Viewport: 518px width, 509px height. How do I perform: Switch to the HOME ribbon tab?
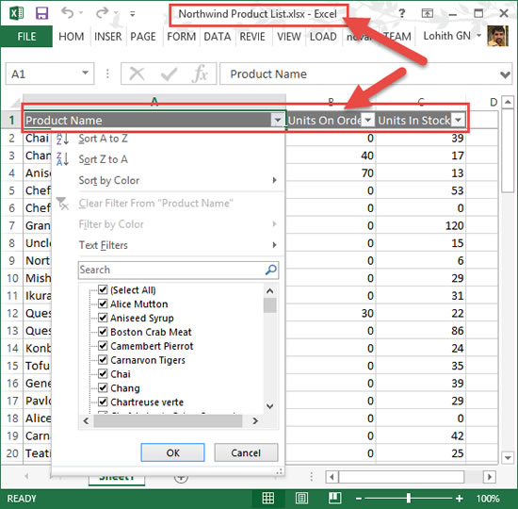tap(71, 37)
